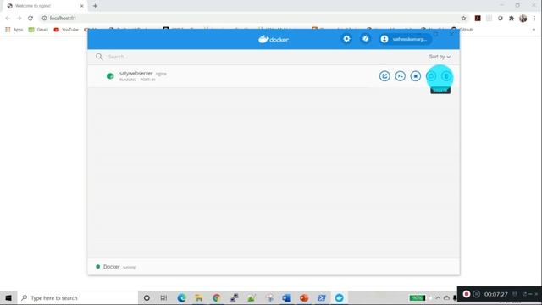Click the localhost address bar
This screenshot has height=305, width=542.
tap(249, 19)
